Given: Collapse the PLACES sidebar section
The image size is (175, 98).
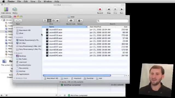Looking at the screenshot, I should pyautogui.click(x=14, y=53).
